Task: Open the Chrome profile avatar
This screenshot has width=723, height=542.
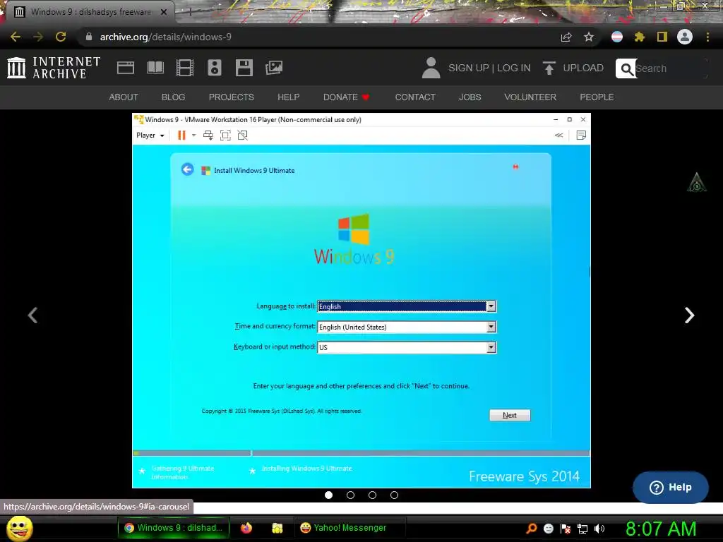Action: [x=685, y=37]
